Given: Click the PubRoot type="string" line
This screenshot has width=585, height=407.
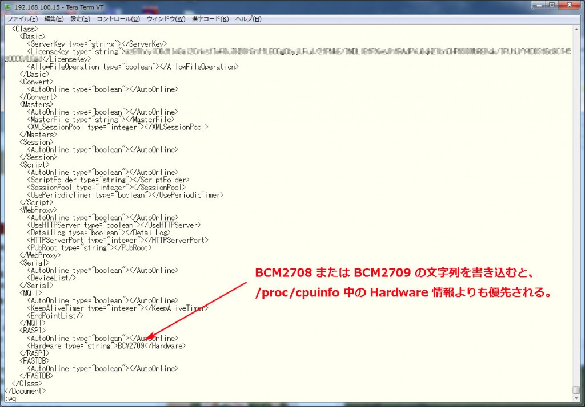Looking at the screenshot, I should pos(89,247).
